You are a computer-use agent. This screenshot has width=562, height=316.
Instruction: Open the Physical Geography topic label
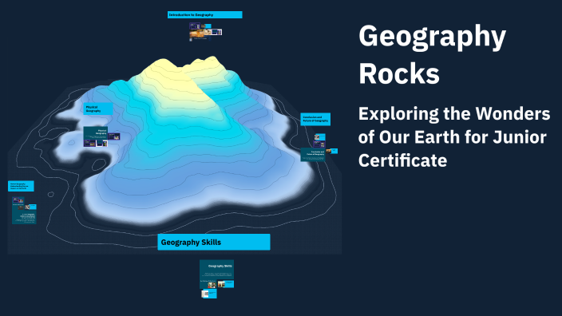pos(98,109)
